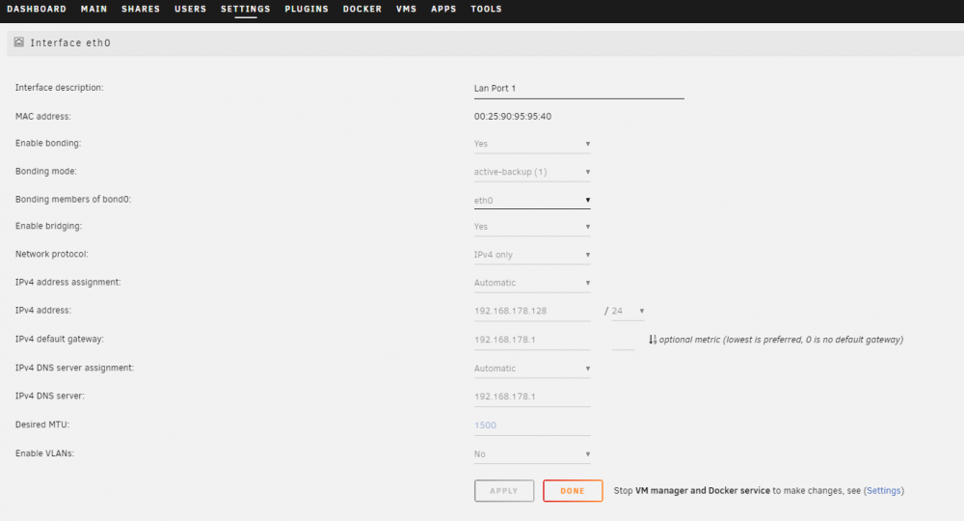964x521 pixels.
Task: Switch to the Apps tab
Action: [x=443, y=10]
